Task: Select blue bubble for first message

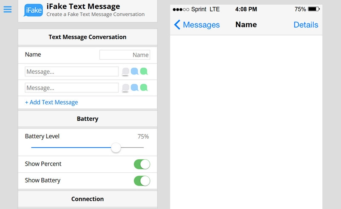Action: tap(135, 71)
